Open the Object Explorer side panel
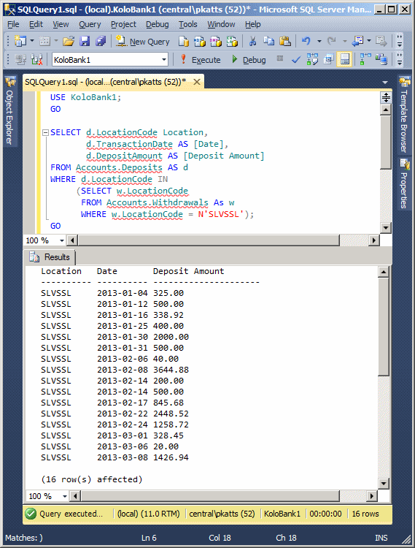Screen dimensions: 415x548 pyautogui.click(x=9, y=111)
